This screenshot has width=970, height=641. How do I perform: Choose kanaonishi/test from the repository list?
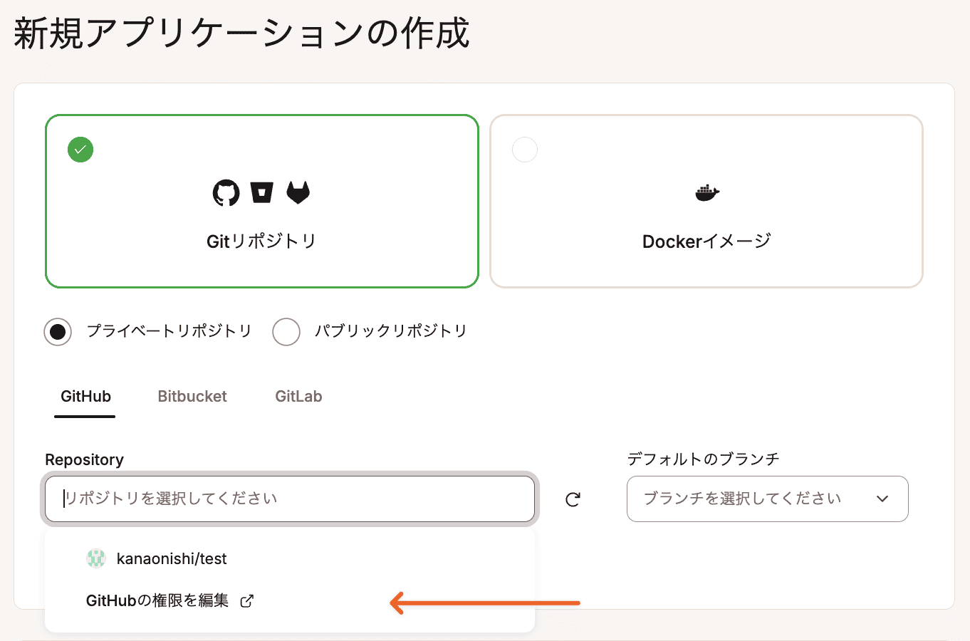[x=172, y=559]
